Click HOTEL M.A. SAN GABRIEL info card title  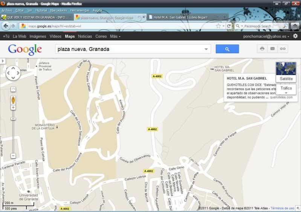[247, 78]
